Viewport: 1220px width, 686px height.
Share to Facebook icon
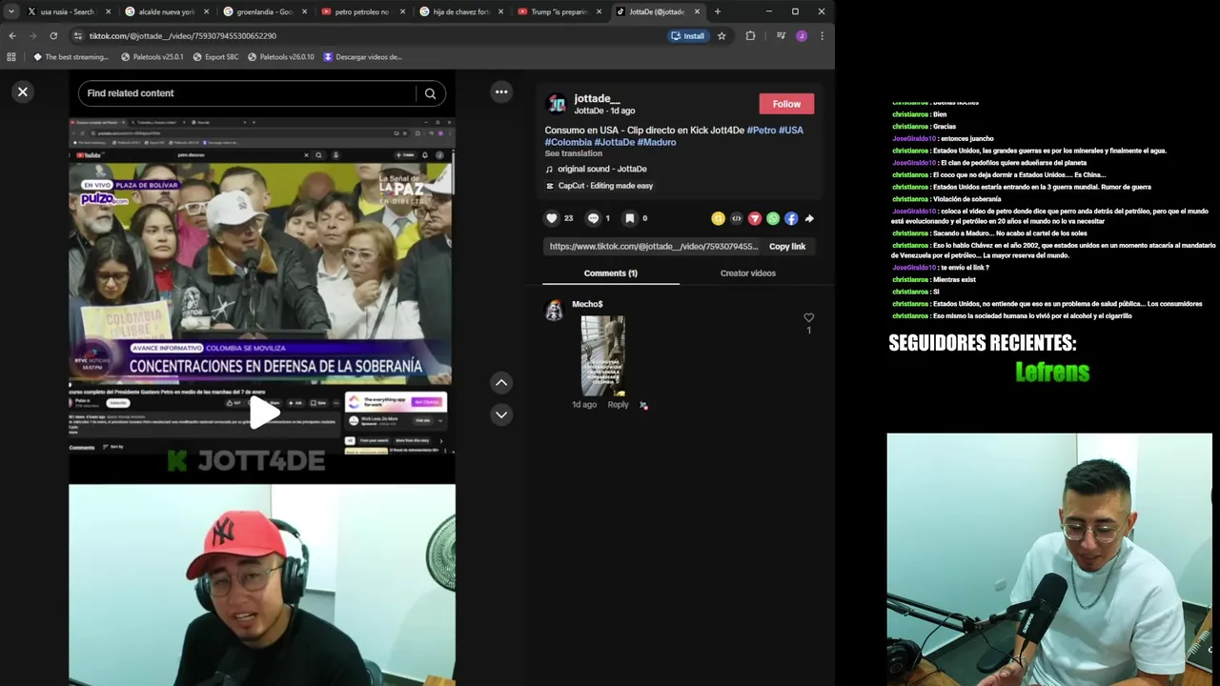[x=791, y=218]
